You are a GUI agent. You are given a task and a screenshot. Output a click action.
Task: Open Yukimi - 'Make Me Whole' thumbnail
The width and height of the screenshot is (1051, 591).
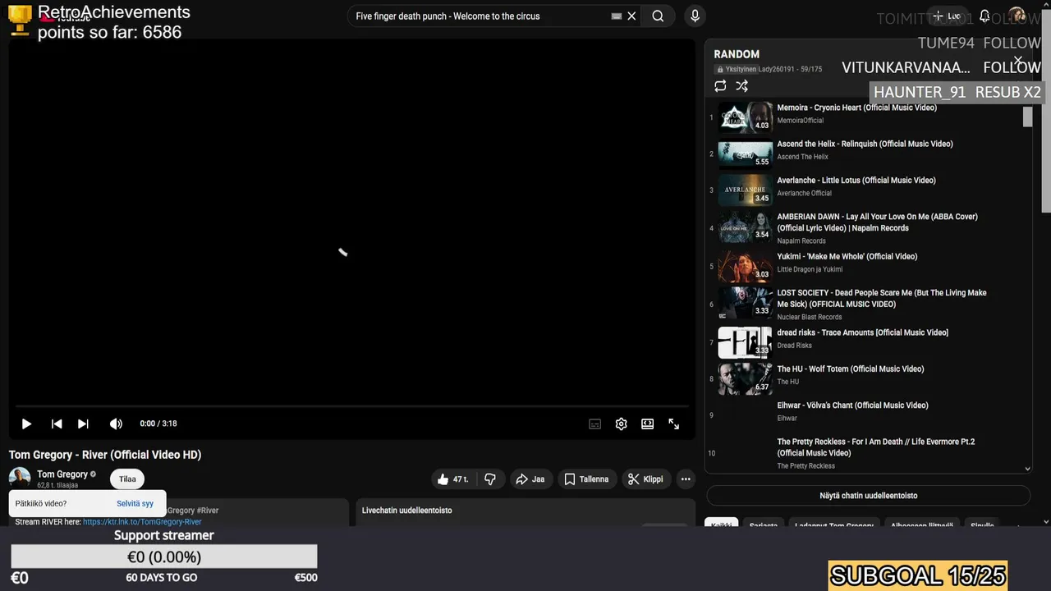[x=746, y=266]
